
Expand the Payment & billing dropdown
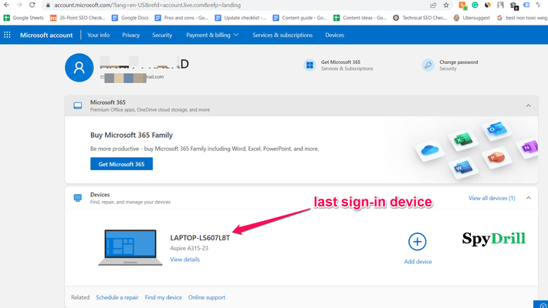point(212,35)
